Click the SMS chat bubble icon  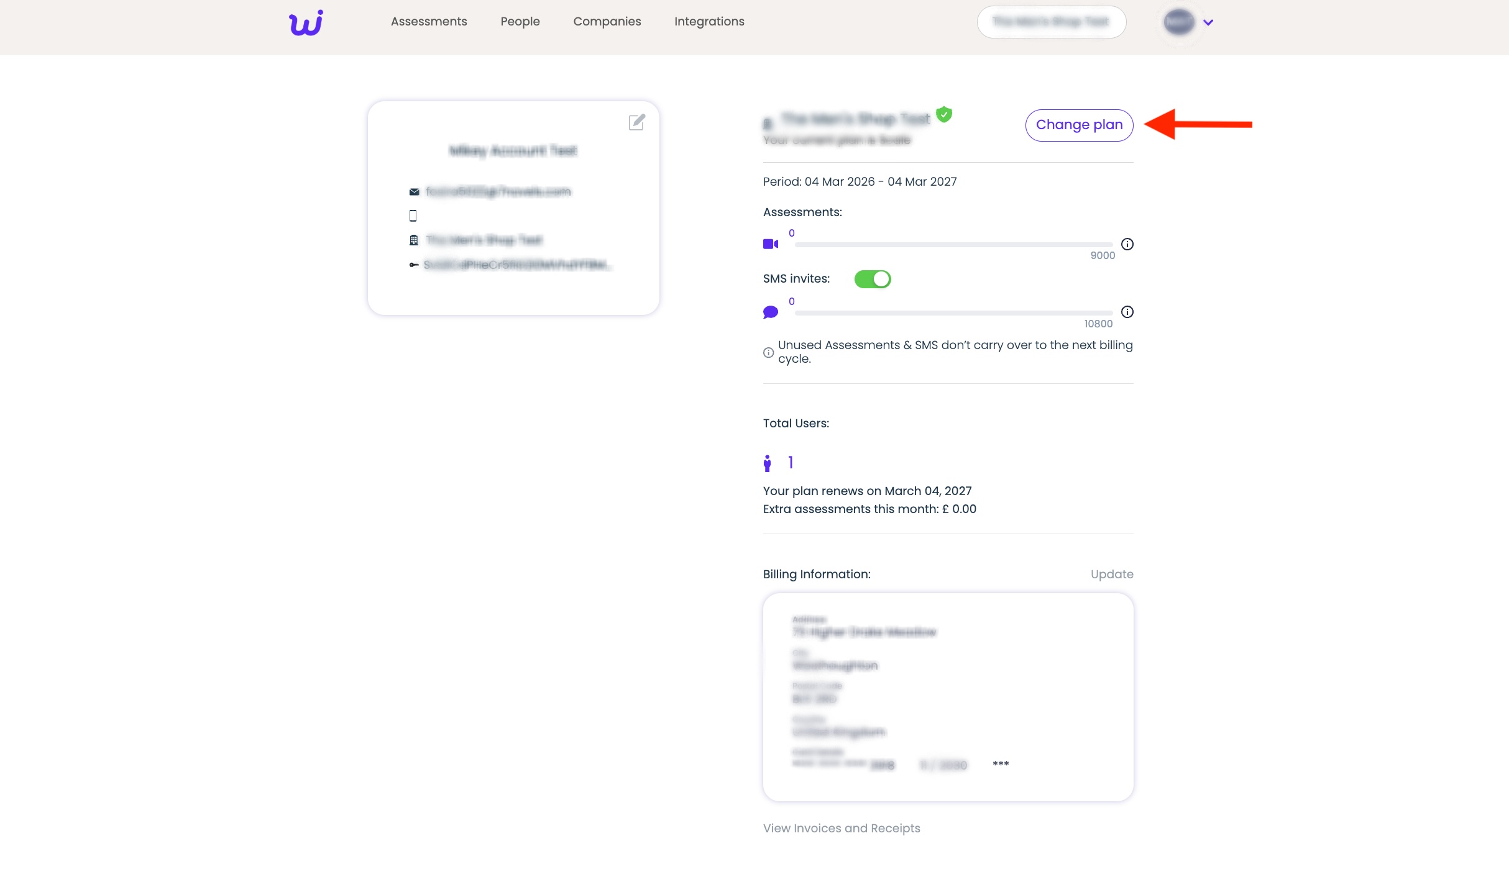[x=771, y=312]
